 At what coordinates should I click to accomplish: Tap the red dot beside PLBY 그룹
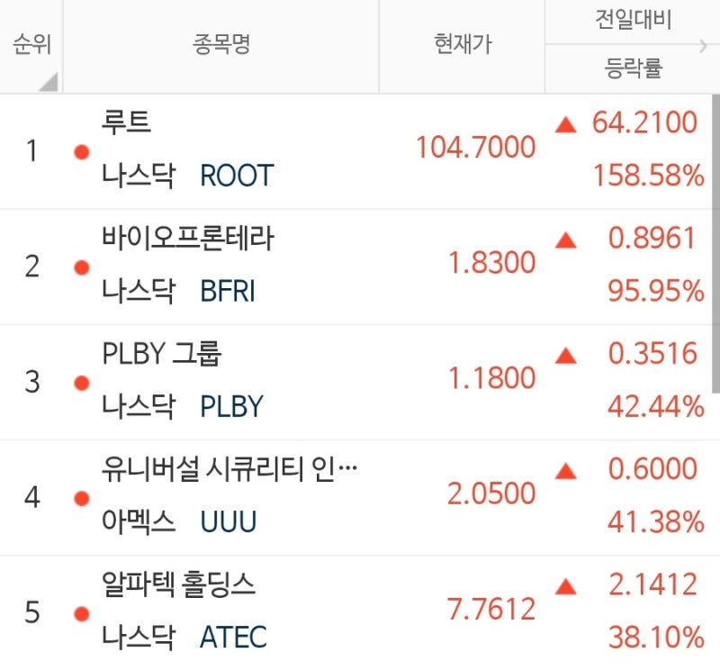tap(82, 382)
